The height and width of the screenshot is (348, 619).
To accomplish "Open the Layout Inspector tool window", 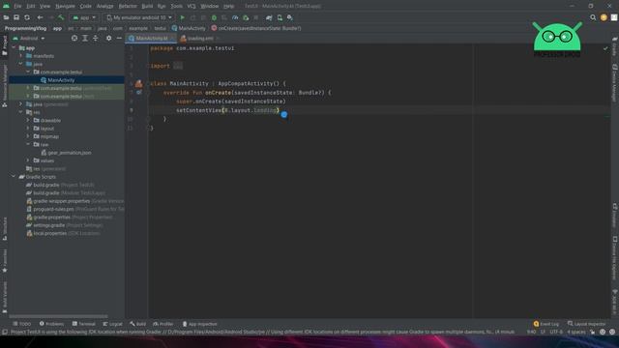I will [x=586, y=324].
